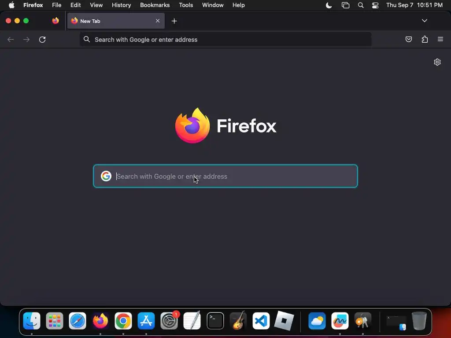
Task: Open the Apple menu
Action: tap(11, 5)
